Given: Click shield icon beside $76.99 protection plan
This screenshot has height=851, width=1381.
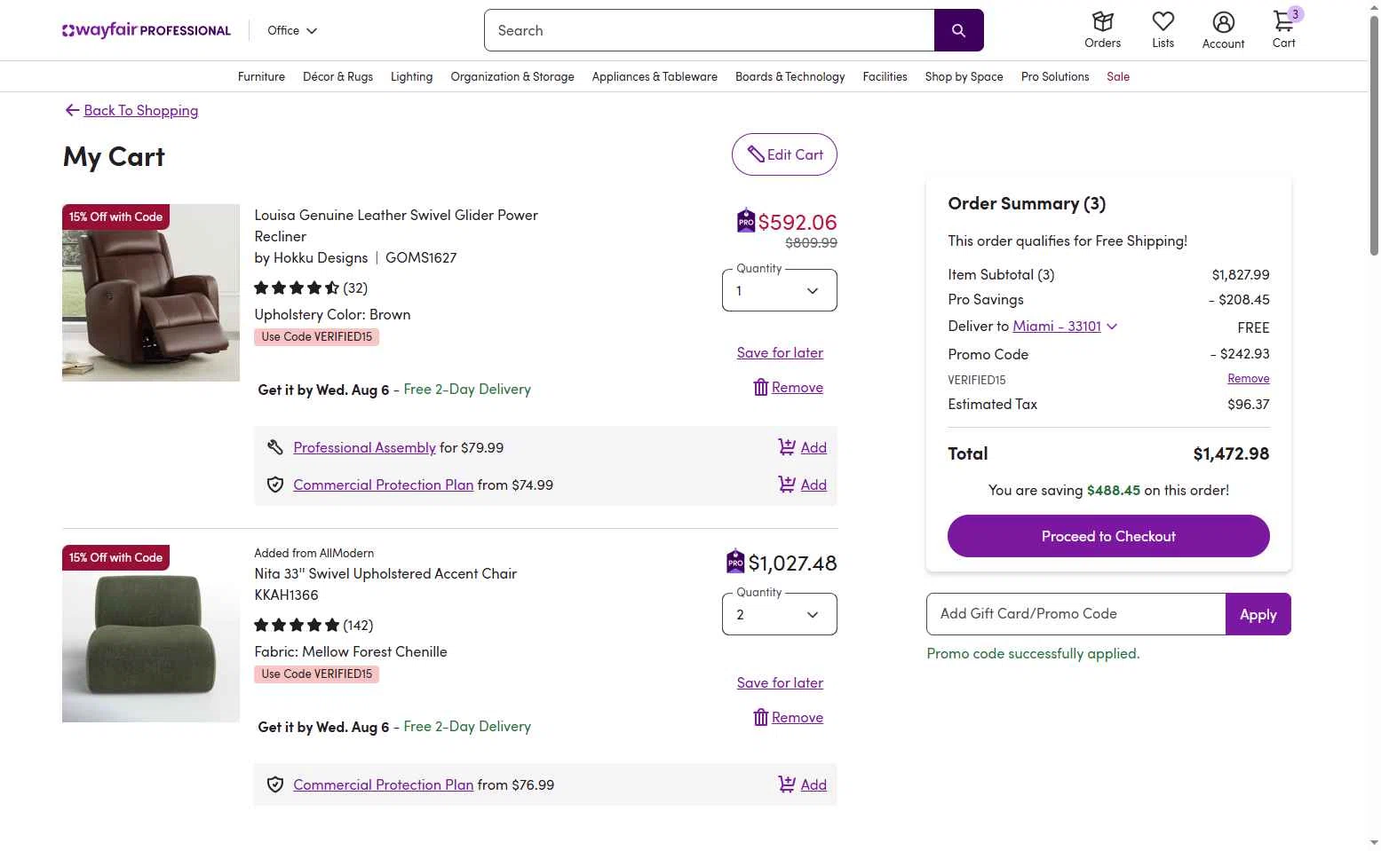Looking at the screenshot, I should [x=275, y=784].
